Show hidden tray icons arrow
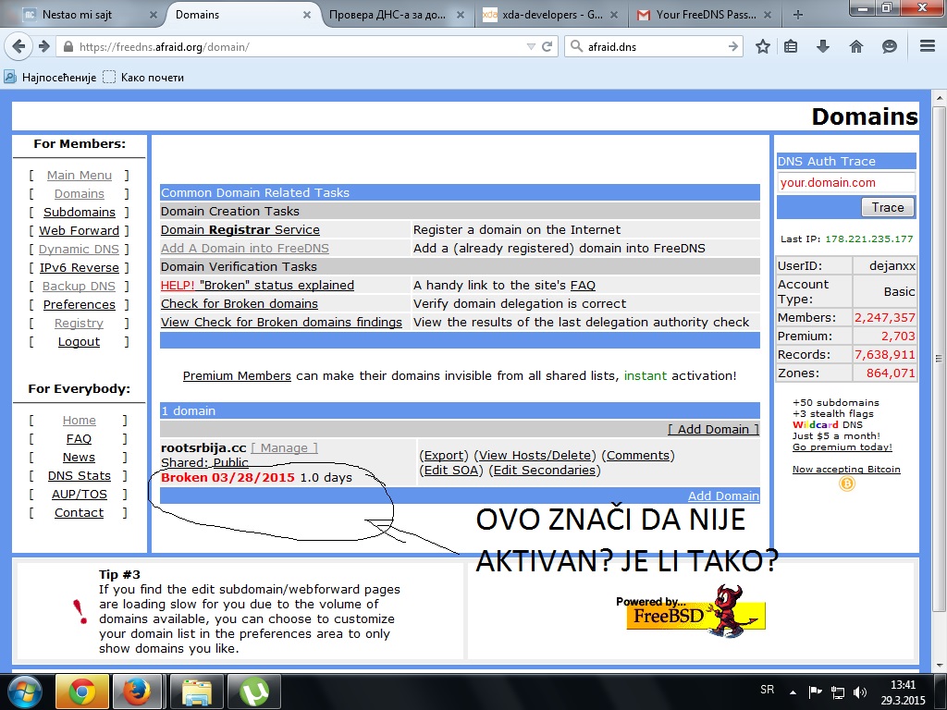Image resolution: width=947 pixels, height=710 pixels. click(x=793, y=692)
